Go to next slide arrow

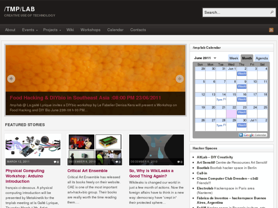[180, 79]
